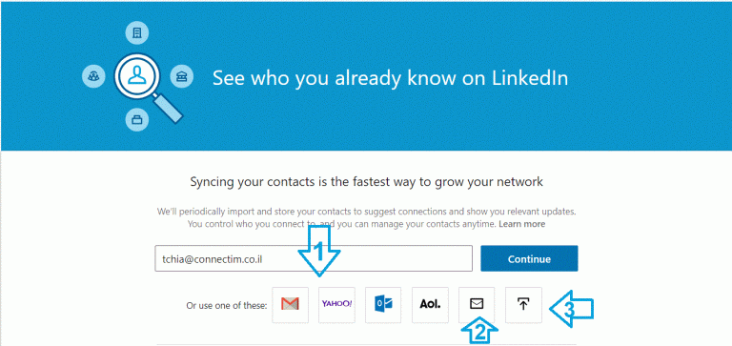
Task: Choose the Gmail import icon
Action: (x=290, y=305)
